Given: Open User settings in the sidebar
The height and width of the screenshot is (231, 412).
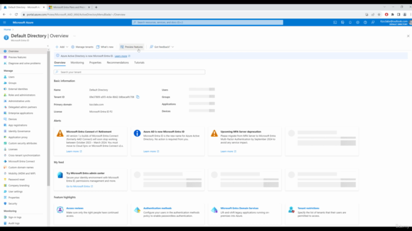Looking at the screenshot, I should (x=15, y=191).
